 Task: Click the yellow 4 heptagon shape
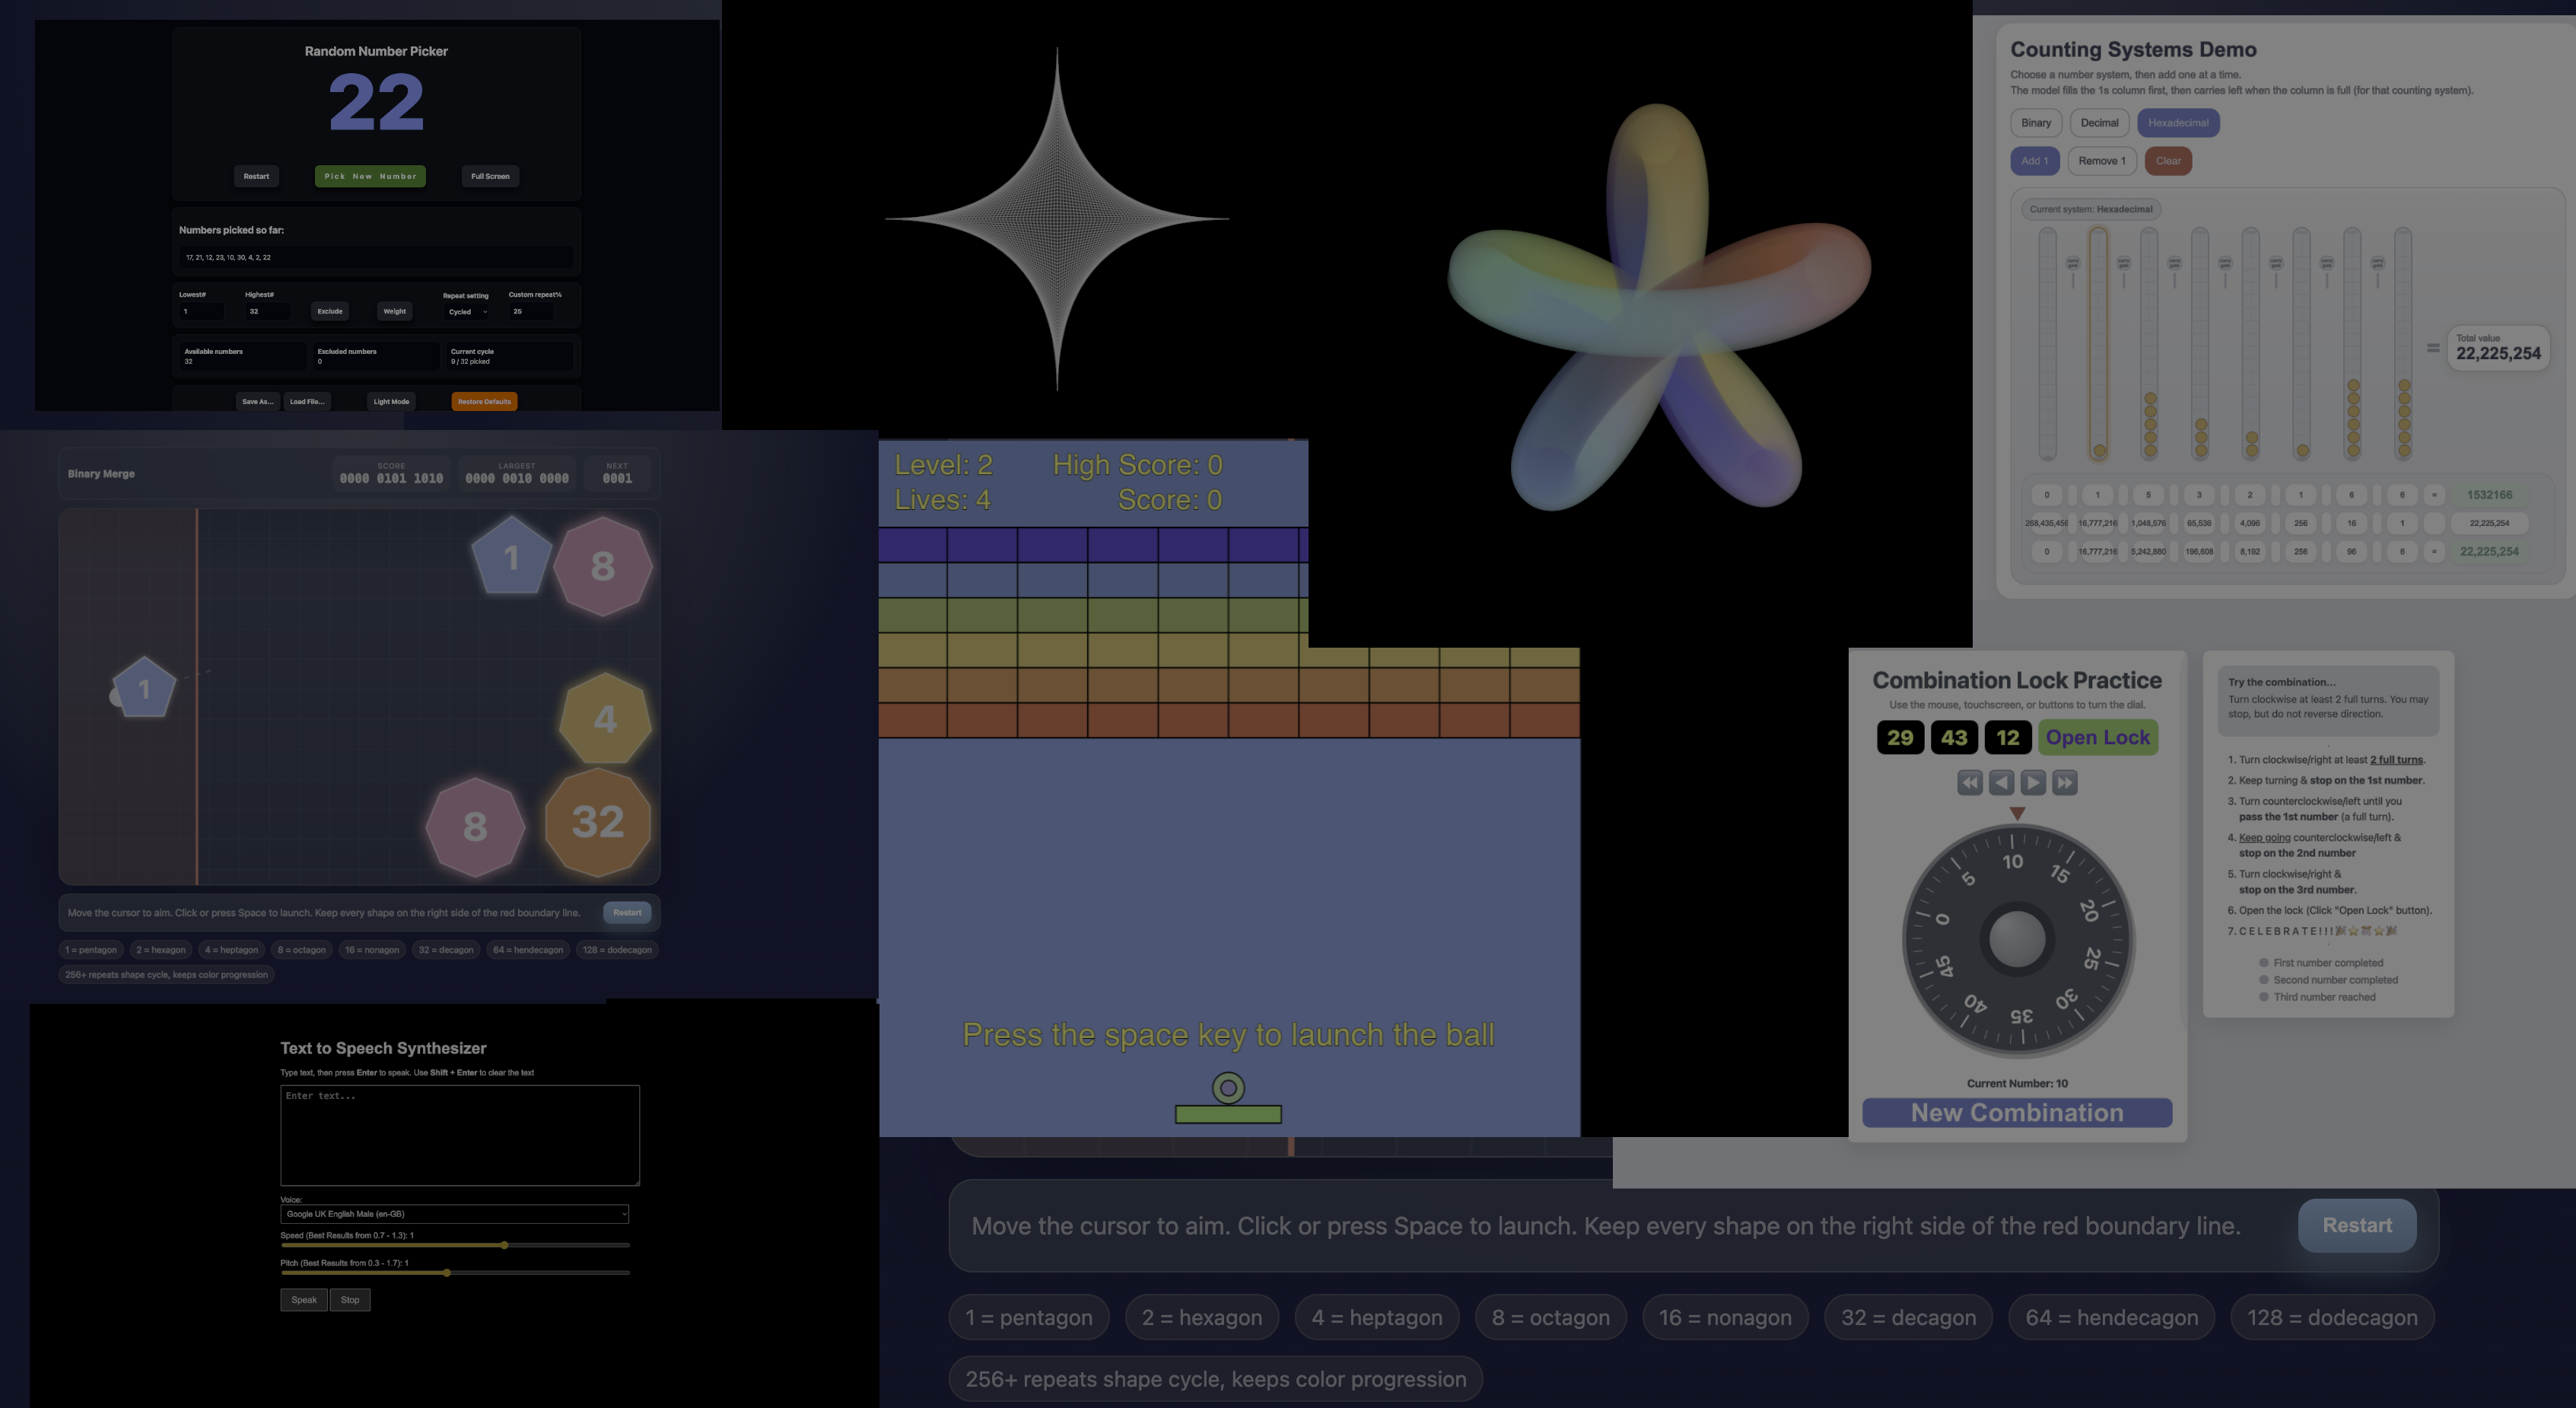[x=605, y=718]
